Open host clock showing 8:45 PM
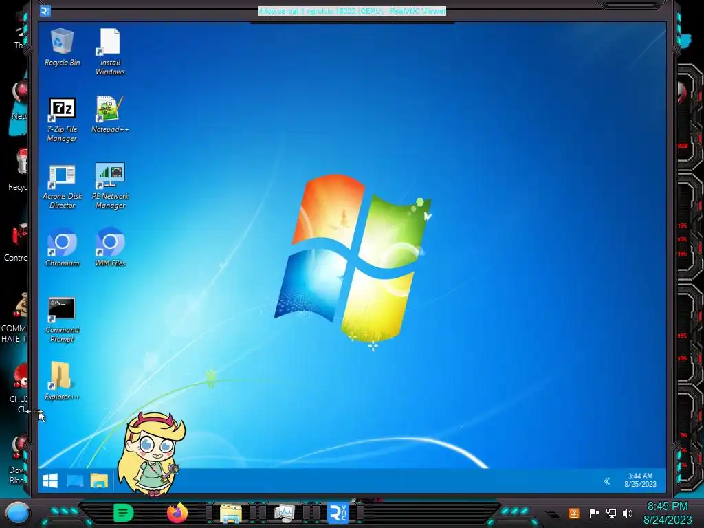The width and height of the screenshot is (704, 528). click(668, 513)
